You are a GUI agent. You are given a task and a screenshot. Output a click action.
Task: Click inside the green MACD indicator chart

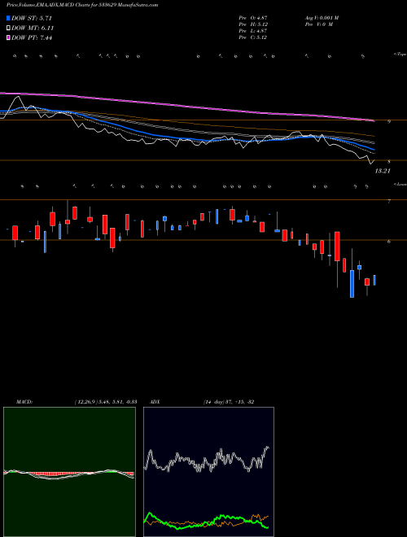[x=69, y=472]
